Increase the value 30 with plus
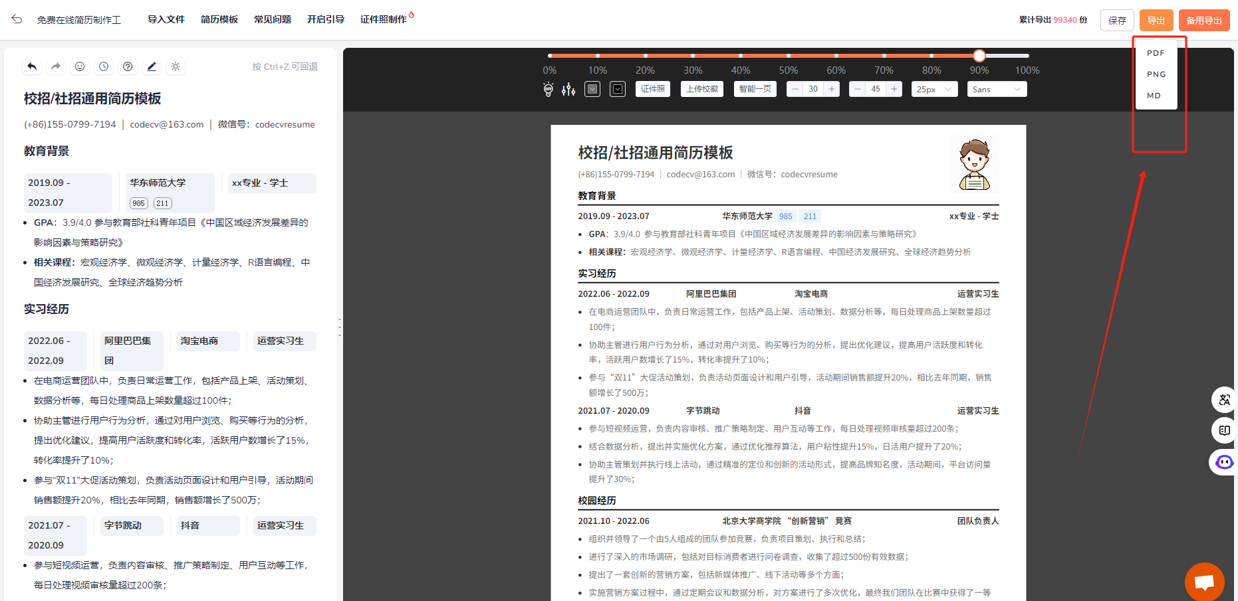This screenshot has width=1238, height=601. pyautogui.click(x=832, y=89)
